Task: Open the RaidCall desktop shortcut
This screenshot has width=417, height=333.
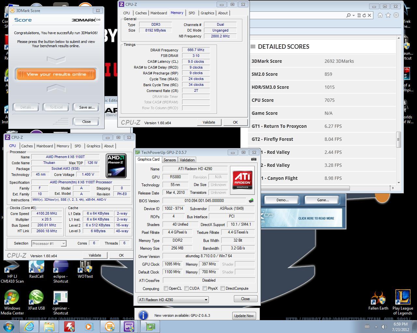Action: (x=36, y=270)
